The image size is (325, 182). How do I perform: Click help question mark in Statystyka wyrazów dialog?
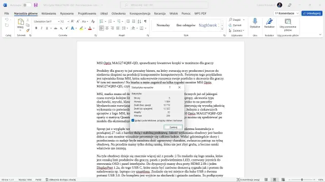(170, 87)
